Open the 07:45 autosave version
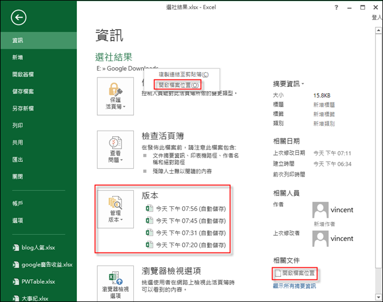 [186, 221]
